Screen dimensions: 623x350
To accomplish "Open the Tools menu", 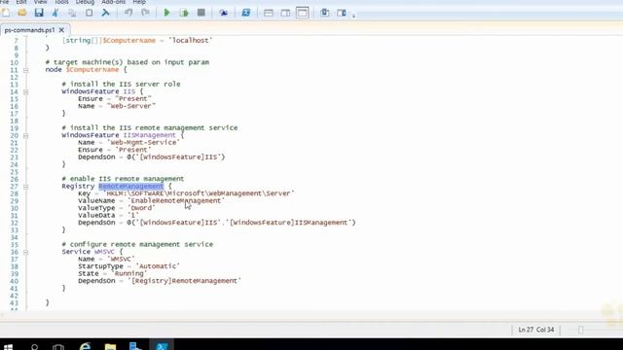I will (x=61, y=2).
